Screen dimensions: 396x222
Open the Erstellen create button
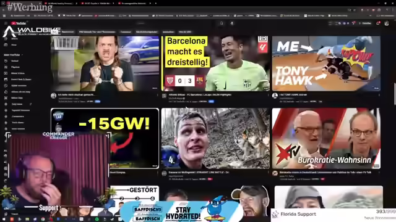pos(365,23)
